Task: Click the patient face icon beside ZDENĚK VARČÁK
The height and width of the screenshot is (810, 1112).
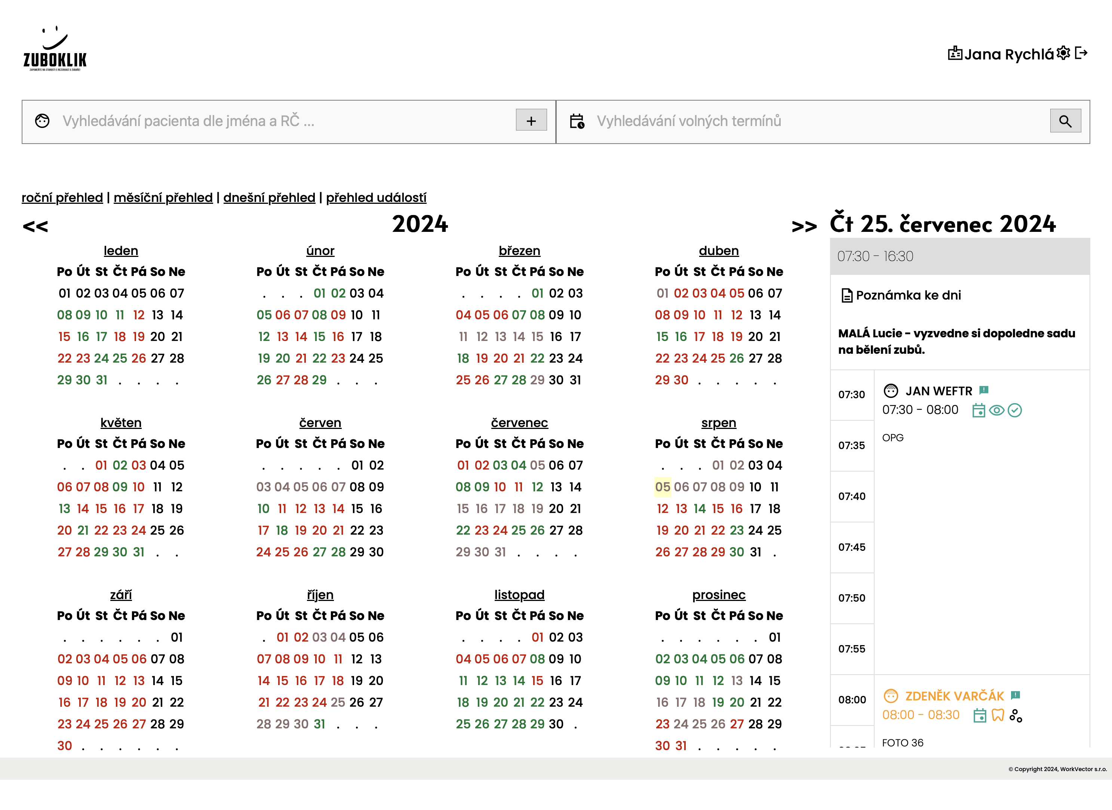Action: click(890, 696)
